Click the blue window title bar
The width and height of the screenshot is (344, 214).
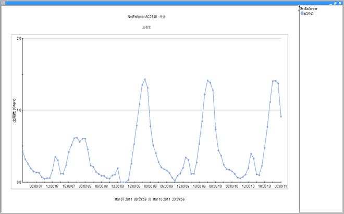click(156, 3)
